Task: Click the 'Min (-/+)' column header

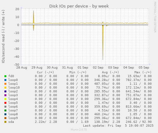Action: click(78, 72)
